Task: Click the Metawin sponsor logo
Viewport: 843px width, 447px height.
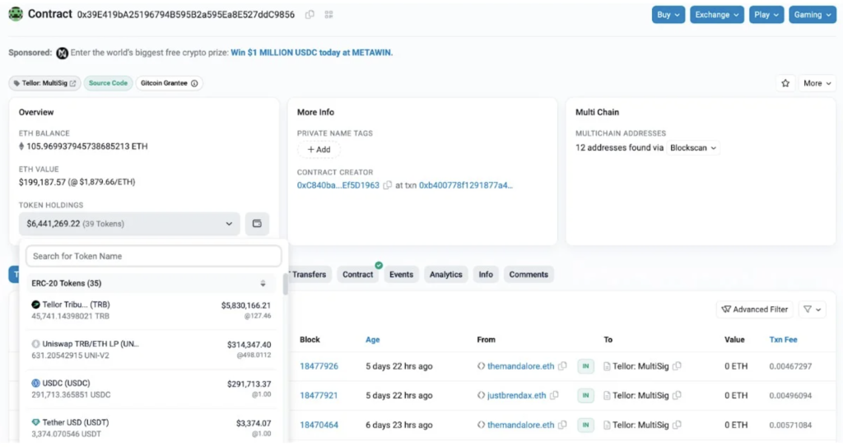Action: click(62, 53)
